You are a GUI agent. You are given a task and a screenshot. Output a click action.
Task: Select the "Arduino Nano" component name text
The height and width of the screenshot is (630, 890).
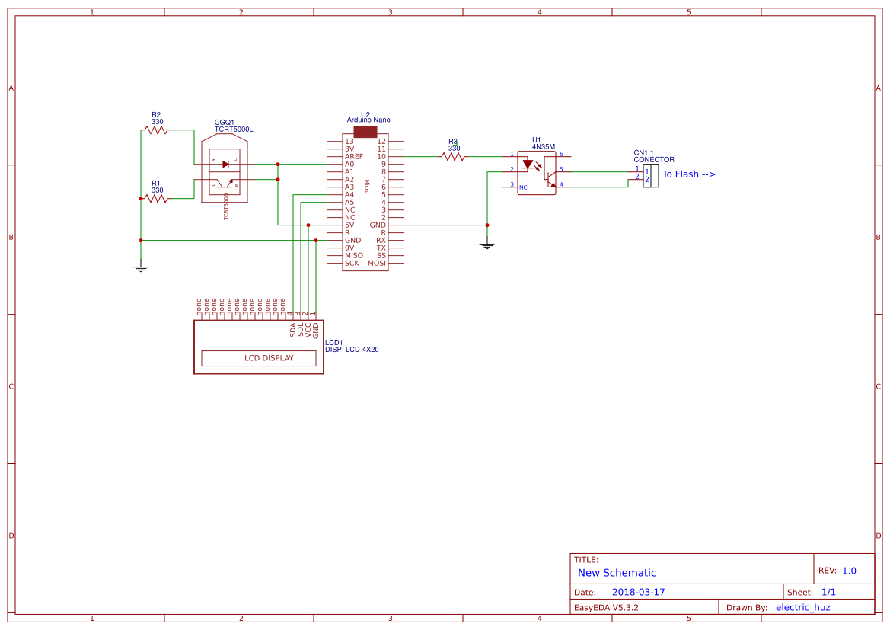pyautogui.click(x=368, y=120)
